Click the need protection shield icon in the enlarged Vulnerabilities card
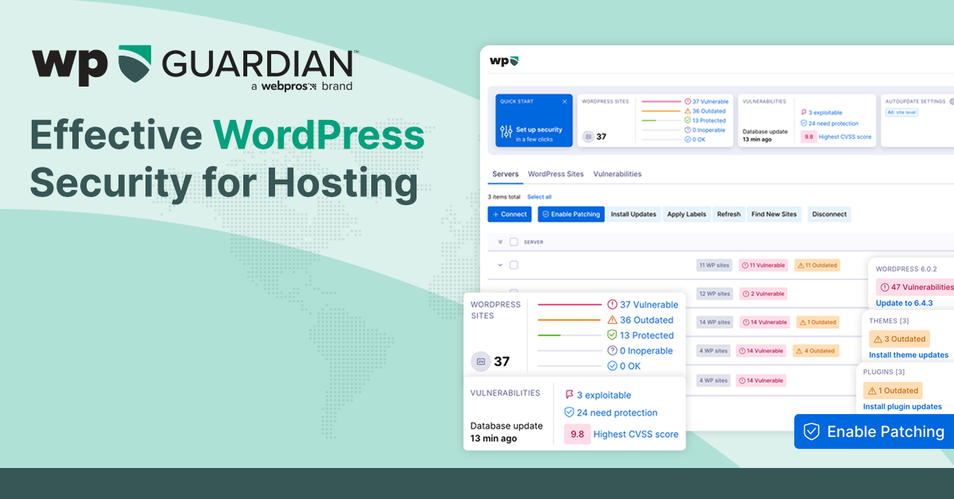This screenshot has height=499, width=954. [x=569, y=412]
